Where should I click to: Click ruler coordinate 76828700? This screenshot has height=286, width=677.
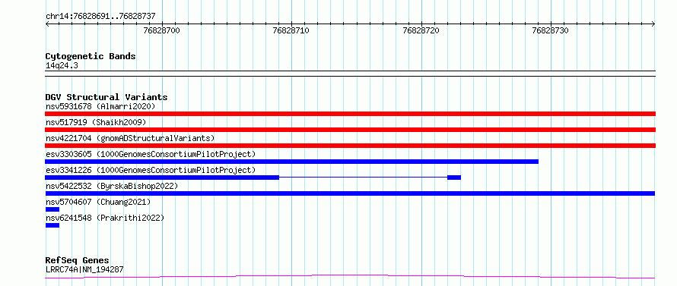tap(162, 30)
